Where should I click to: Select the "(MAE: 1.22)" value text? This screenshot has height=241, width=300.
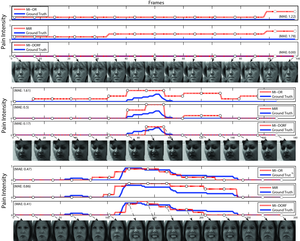pos(287,17)
